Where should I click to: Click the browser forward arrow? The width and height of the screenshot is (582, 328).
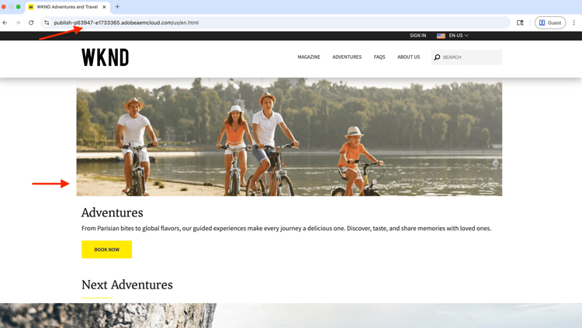point(18,22)
